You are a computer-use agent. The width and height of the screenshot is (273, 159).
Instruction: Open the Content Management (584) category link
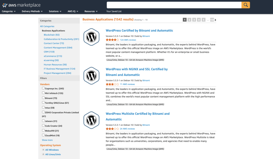pyautogui.click(x=58, y=47)
